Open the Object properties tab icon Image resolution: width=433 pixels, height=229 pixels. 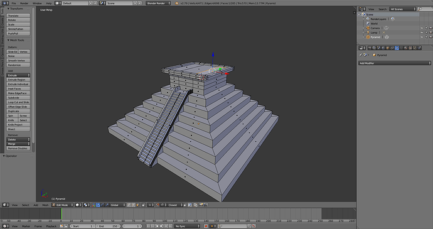388,48
